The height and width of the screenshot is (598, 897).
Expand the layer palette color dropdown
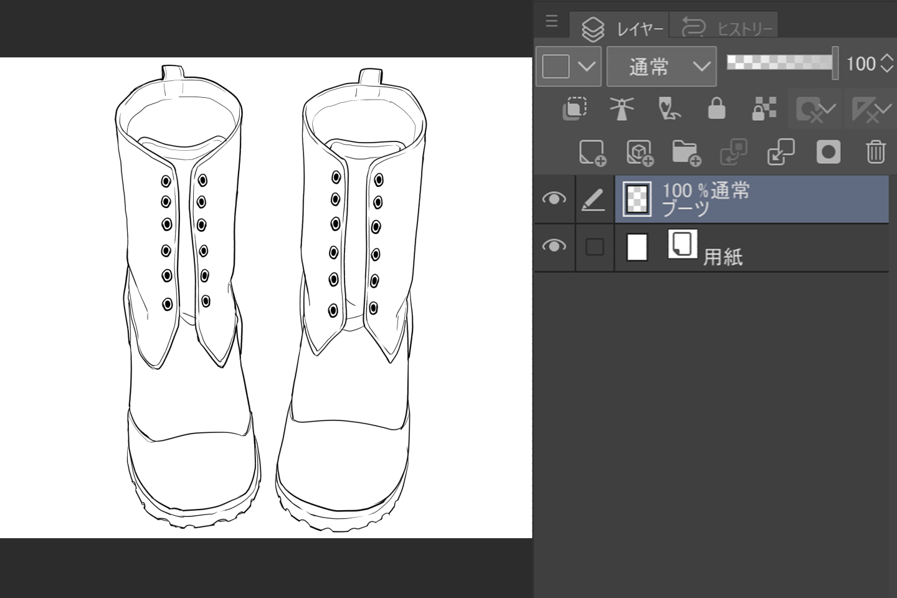coord(586,66)
